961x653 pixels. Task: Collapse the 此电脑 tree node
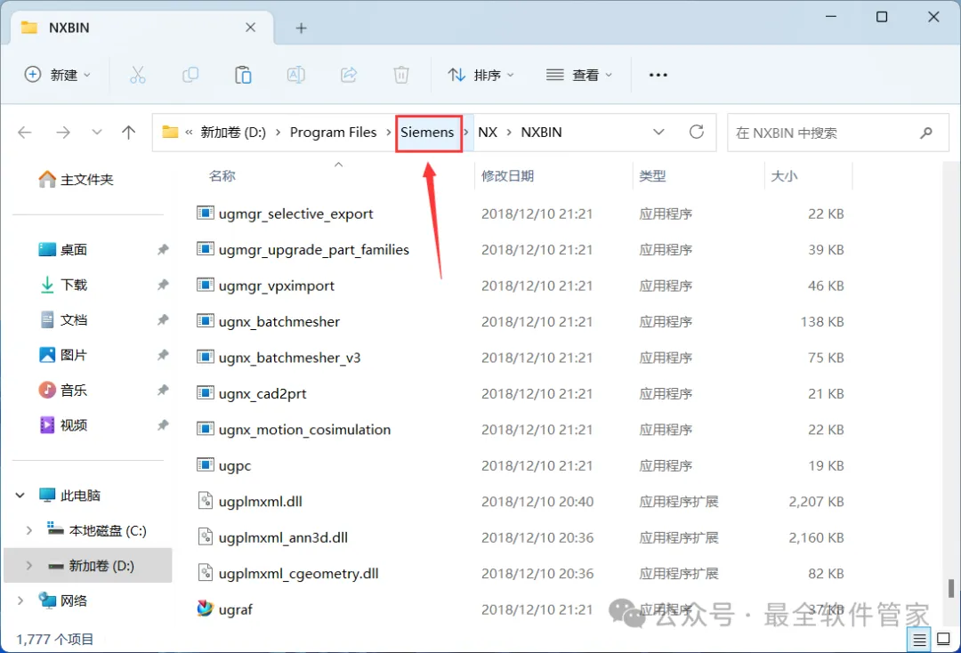(x=20, y=495)
